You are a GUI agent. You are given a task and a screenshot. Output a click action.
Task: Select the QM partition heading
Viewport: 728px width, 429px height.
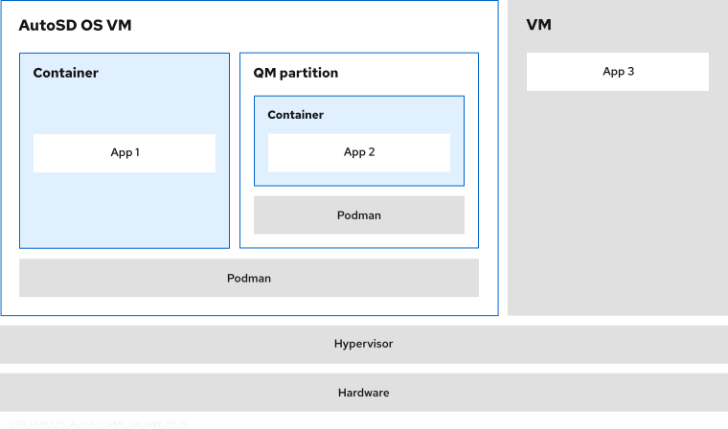(x=295, y=73)
